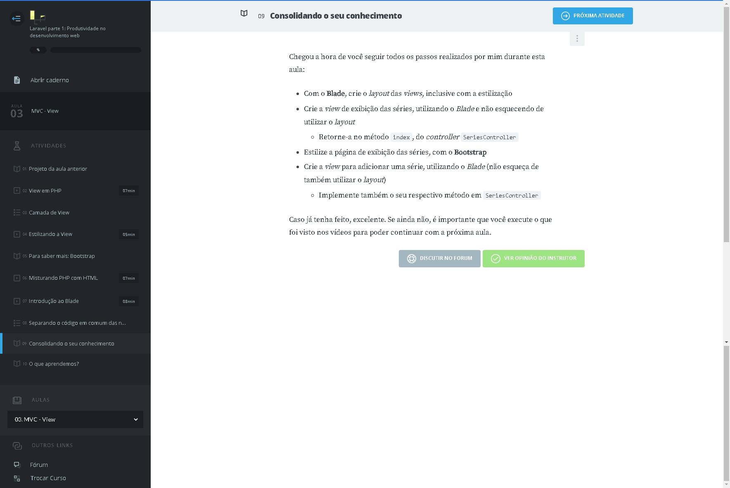Click the Trocar Curso icon
This screenshot has height=488, width=730.
point(17,478)
